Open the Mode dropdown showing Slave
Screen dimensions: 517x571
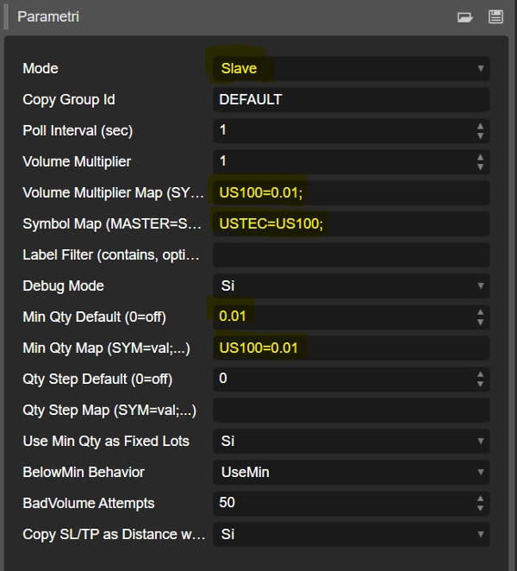[x=351, y=69]
